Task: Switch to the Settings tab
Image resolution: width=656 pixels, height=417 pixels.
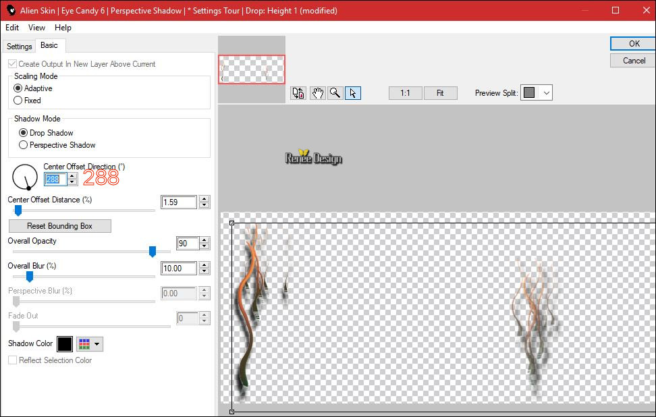Action: tap(20, 47)
